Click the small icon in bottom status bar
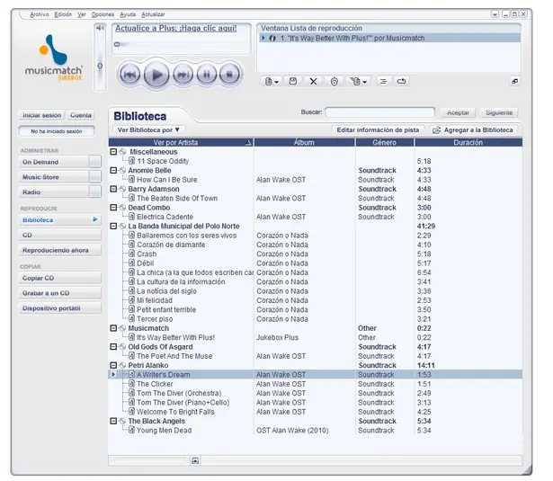The height and width of the screenshot is (481, 553). pyautogui.click(x=195, y=460)
